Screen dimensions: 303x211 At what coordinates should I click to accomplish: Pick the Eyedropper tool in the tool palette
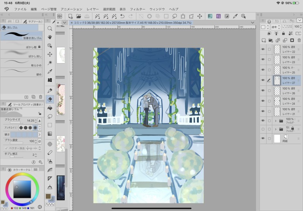coord(50,71)
